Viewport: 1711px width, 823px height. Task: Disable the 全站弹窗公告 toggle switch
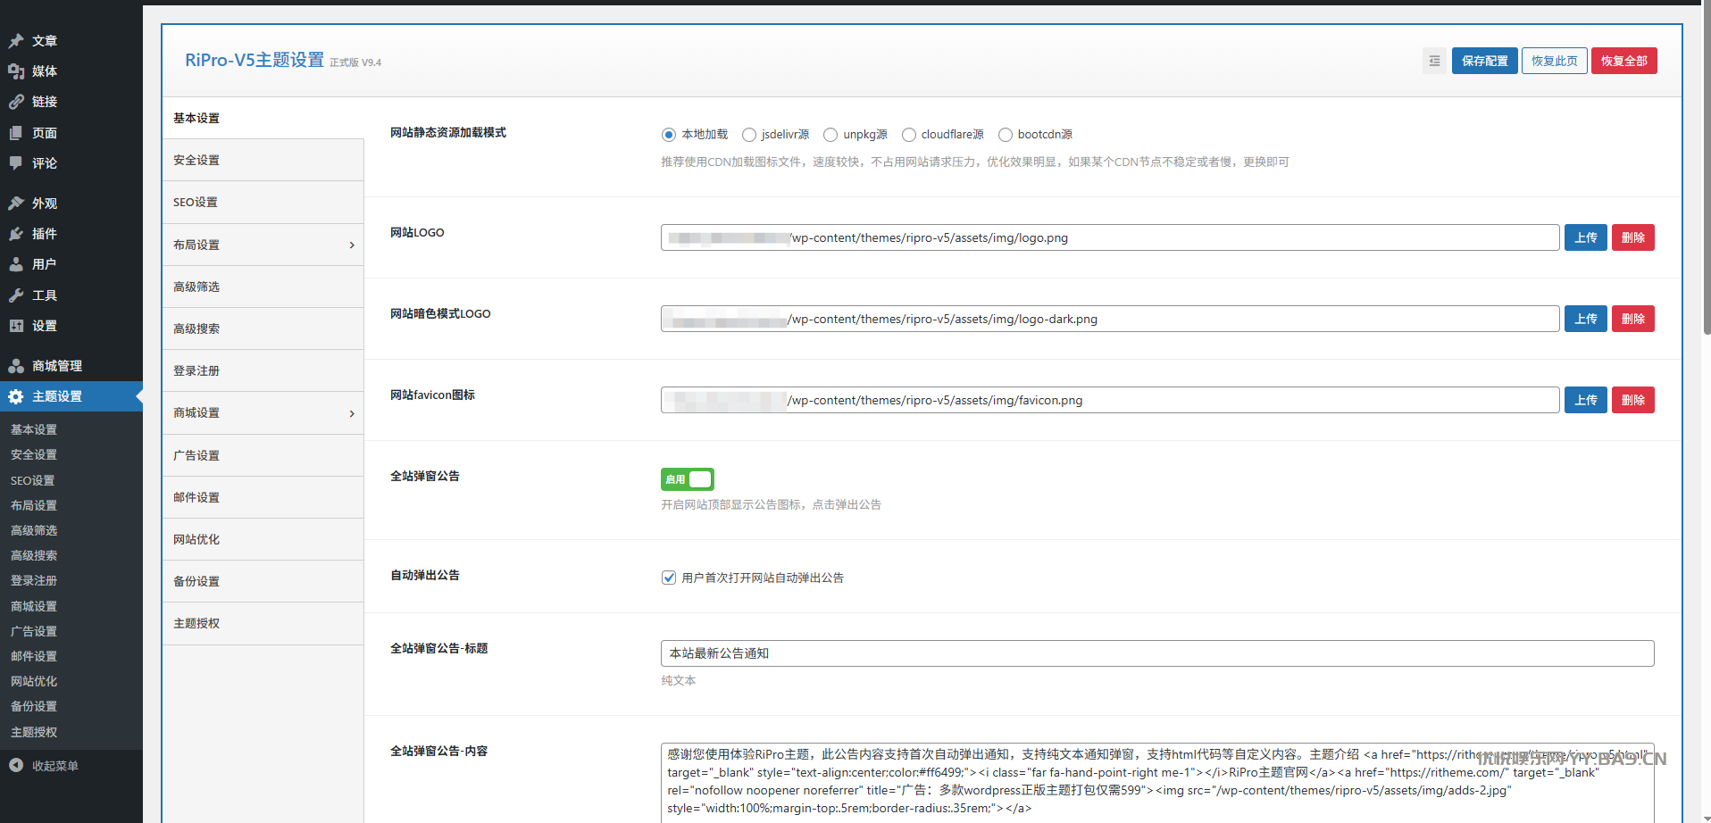[x=688, y=479]
